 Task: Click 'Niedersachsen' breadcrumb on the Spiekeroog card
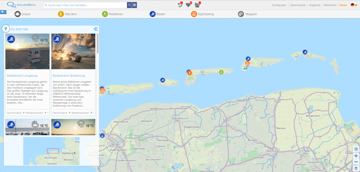[x=80, y=113]
